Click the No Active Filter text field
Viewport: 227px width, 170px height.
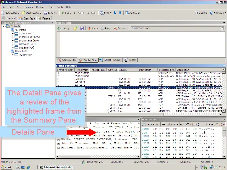[176, 28]
